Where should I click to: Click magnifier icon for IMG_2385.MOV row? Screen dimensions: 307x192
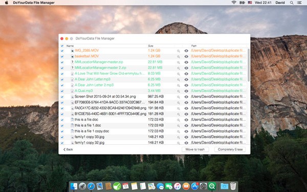(179, 51)
